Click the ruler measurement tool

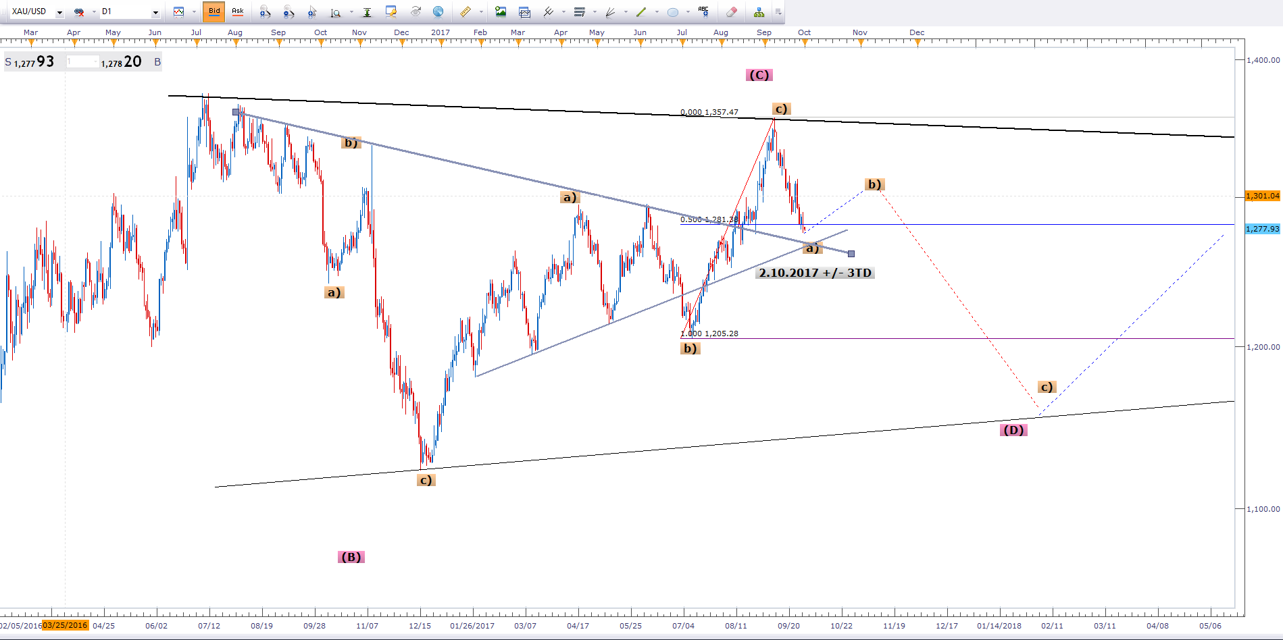click(465, 11)
